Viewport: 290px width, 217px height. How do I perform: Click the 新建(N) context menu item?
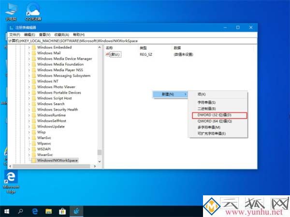(x=170, y=95)
